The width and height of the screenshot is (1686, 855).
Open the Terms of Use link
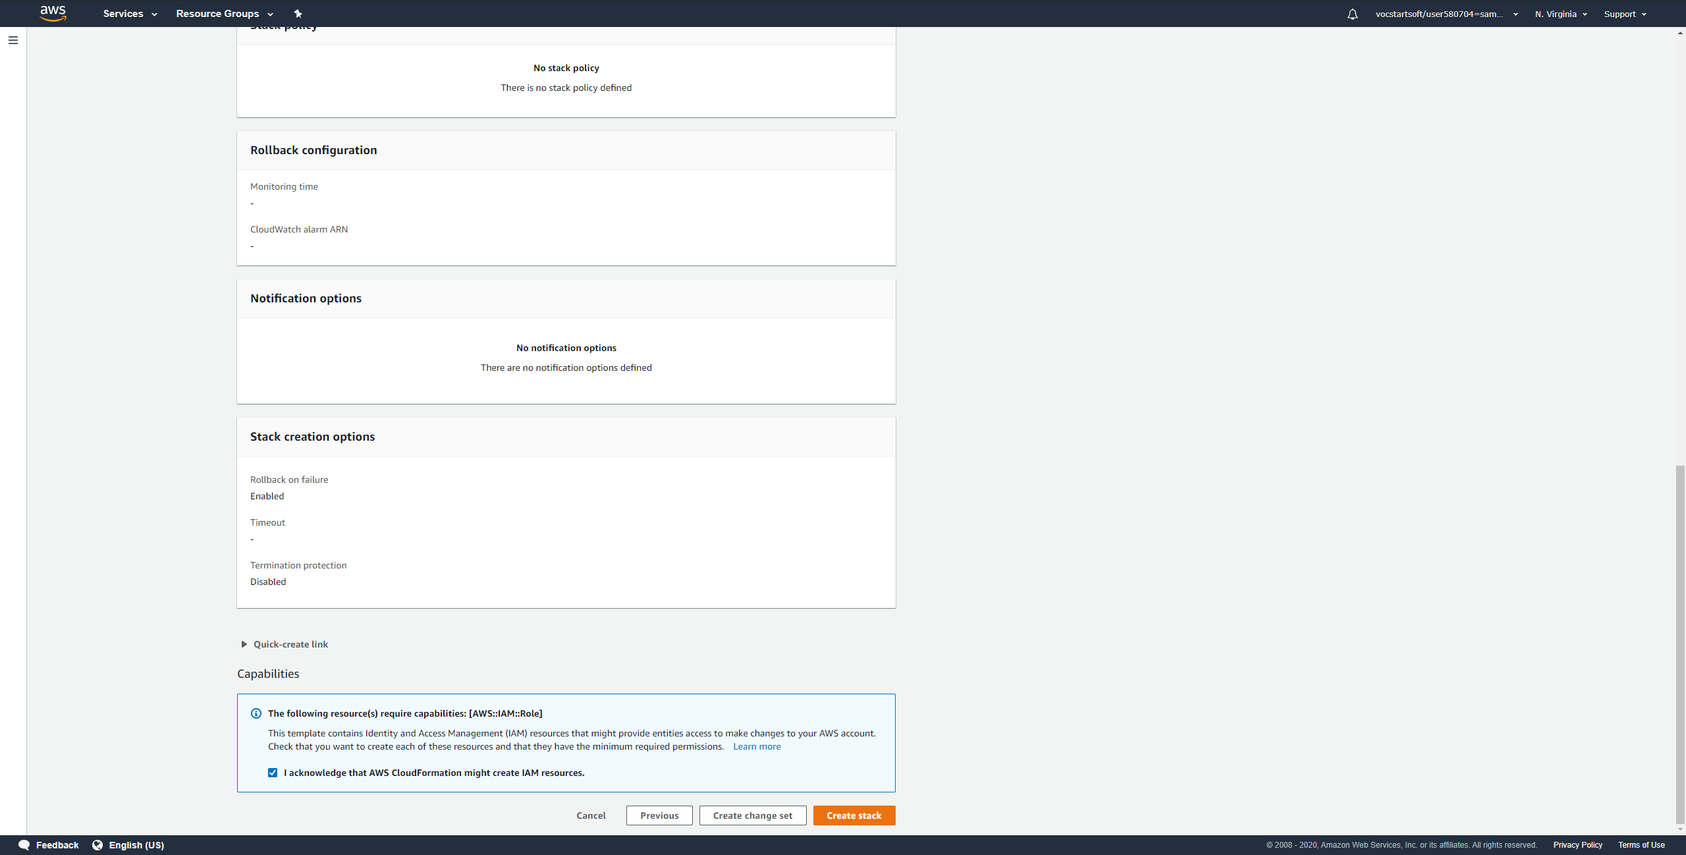(1641, 844)
